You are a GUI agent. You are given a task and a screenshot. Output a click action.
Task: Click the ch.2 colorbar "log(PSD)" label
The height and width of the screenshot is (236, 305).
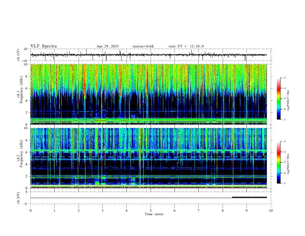point(288,164)
